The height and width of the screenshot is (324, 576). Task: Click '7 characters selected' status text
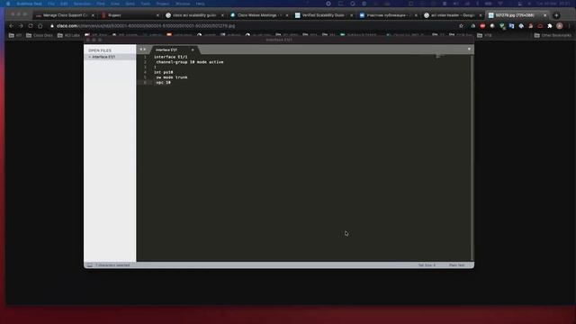click(112, 265)
